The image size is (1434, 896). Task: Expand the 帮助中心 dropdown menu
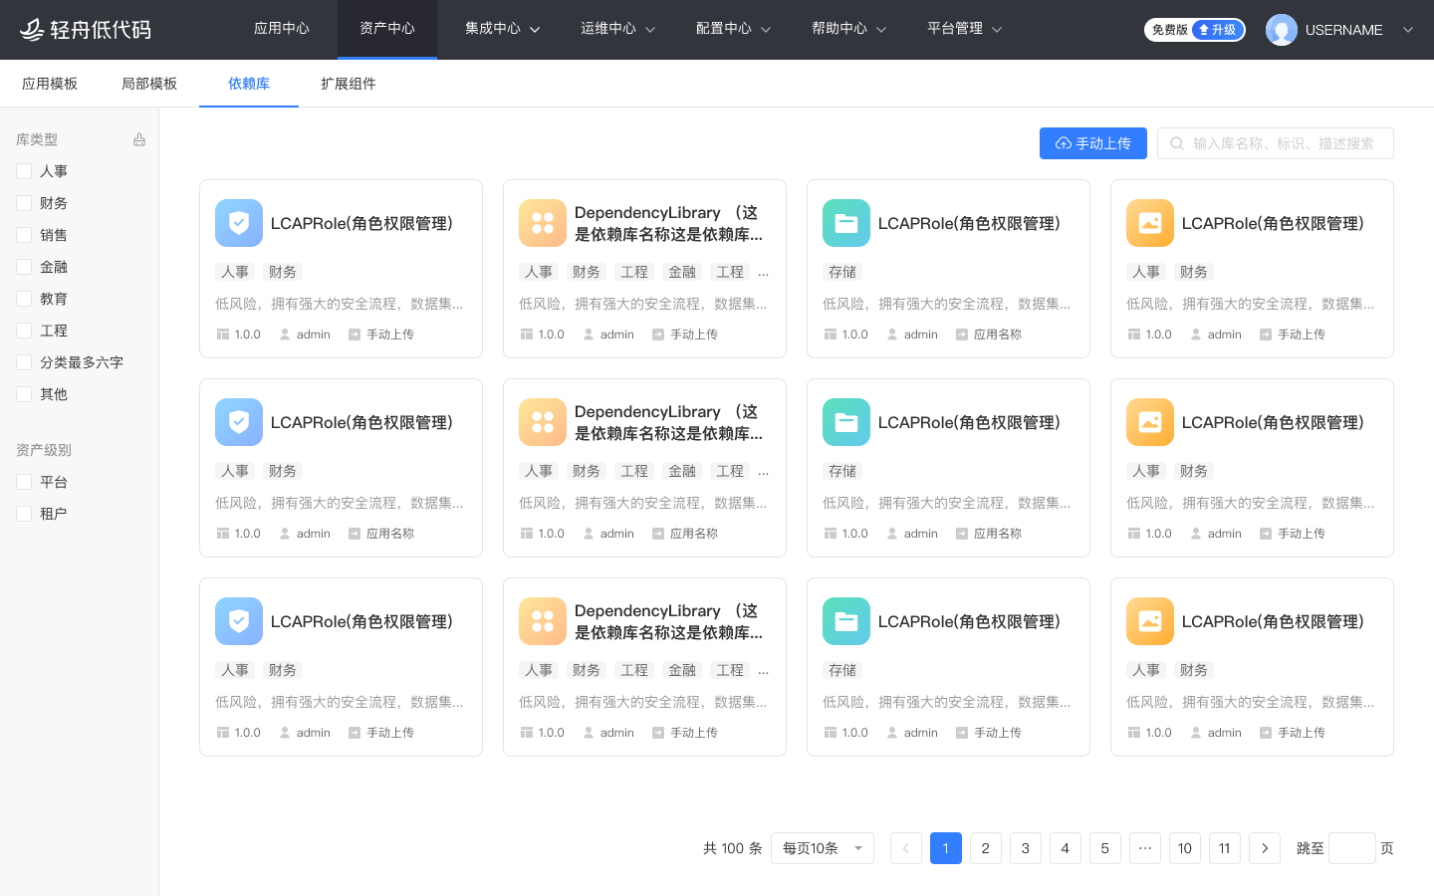tap(849, 29)
